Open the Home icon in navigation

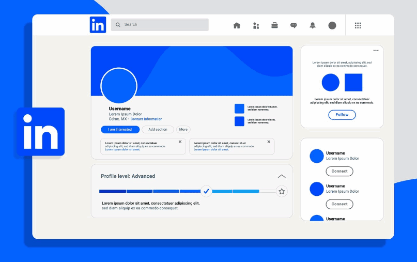[237, 25]
